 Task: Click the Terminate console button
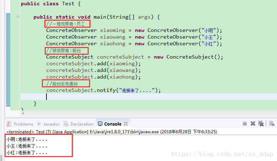pyautogui.click(x=245, y=124)
